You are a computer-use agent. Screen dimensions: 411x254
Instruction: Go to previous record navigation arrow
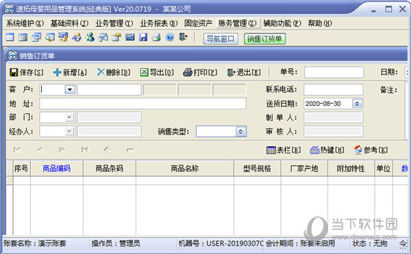[x=40, y=150]
